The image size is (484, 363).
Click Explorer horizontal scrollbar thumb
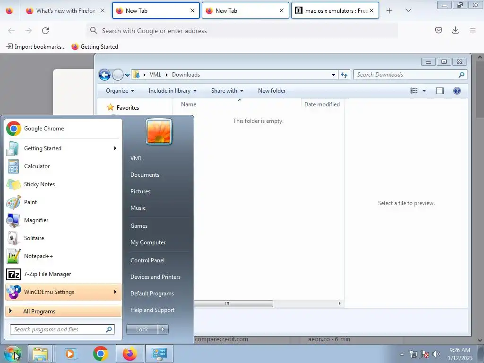[x=233, y=304]
